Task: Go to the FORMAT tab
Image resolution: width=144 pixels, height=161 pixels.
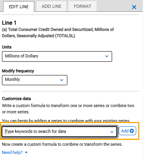Action: point(83,6)
